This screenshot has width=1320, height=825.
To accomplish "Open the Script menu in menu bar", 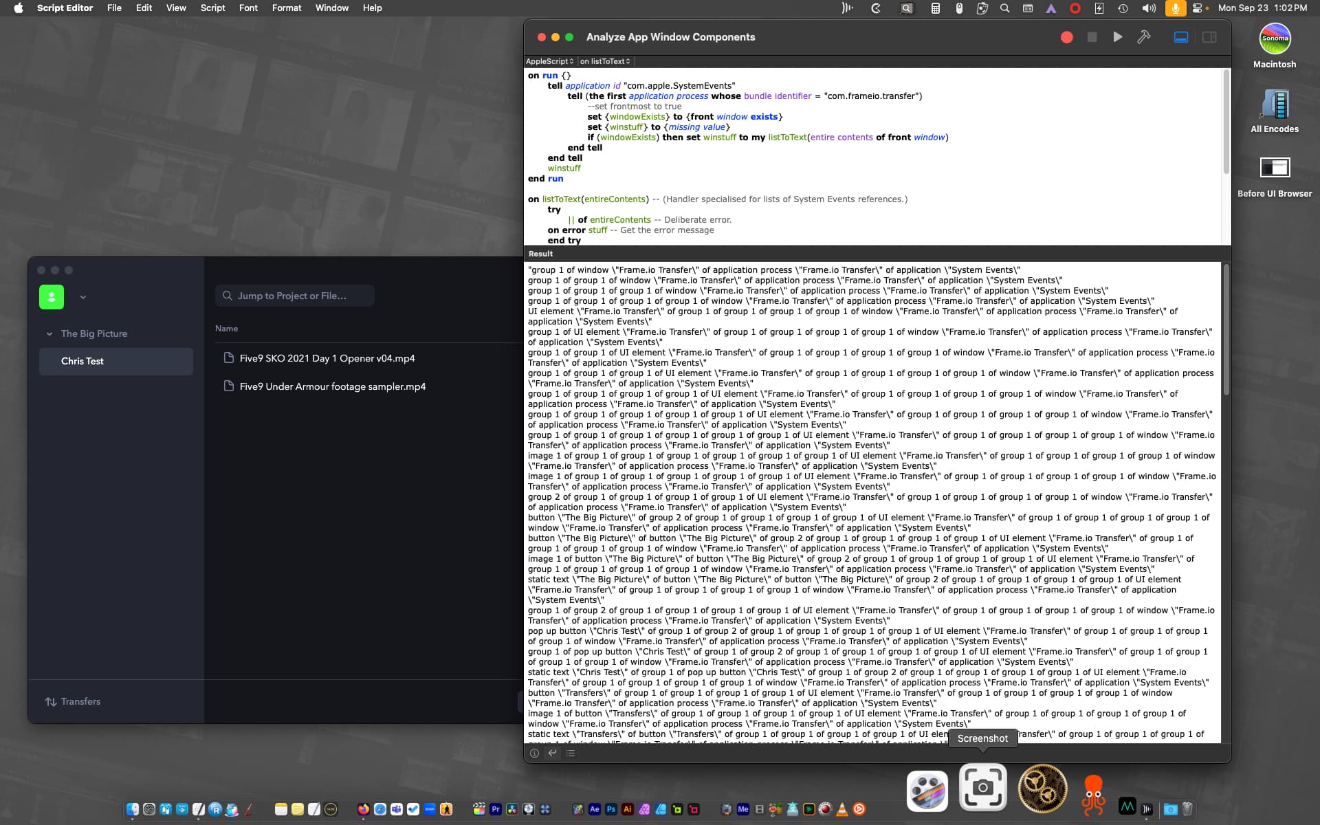I will pyautogui.click(x=212, y=8).
